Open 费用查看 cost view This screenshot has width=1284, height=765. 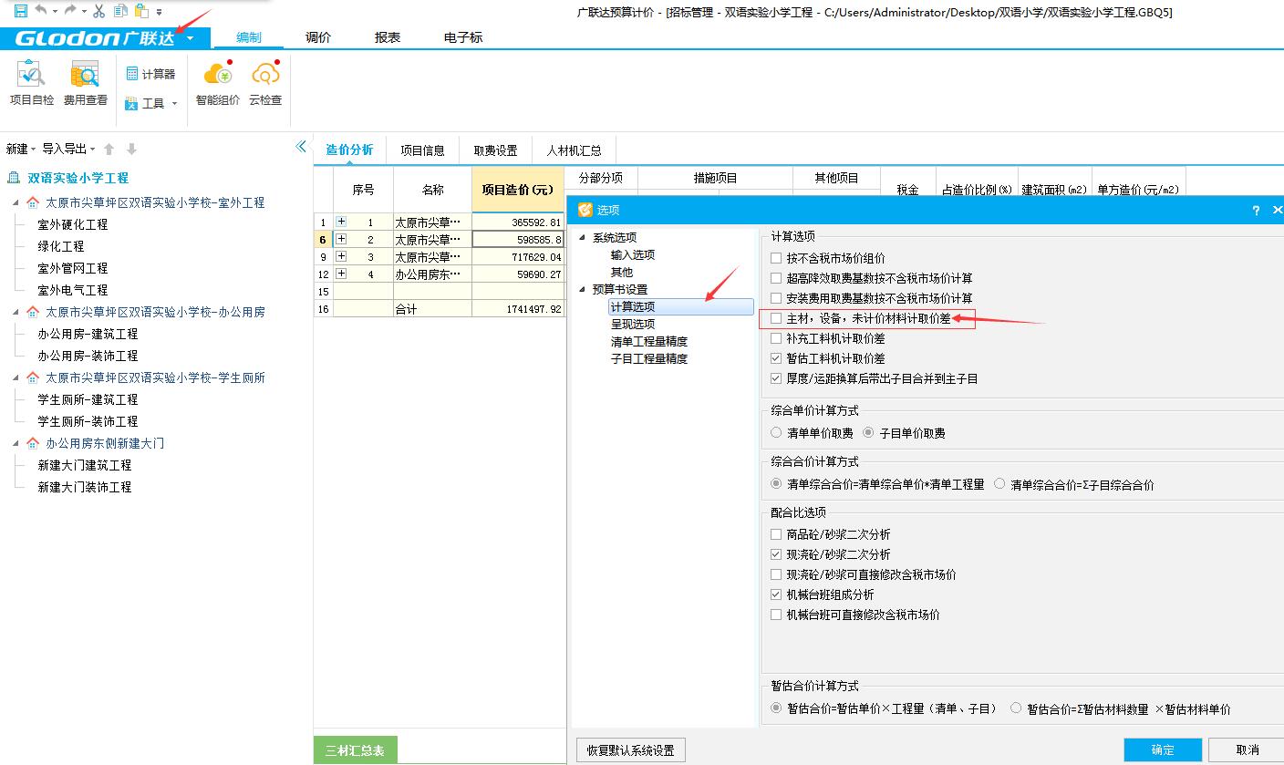(x=85, y=83)
